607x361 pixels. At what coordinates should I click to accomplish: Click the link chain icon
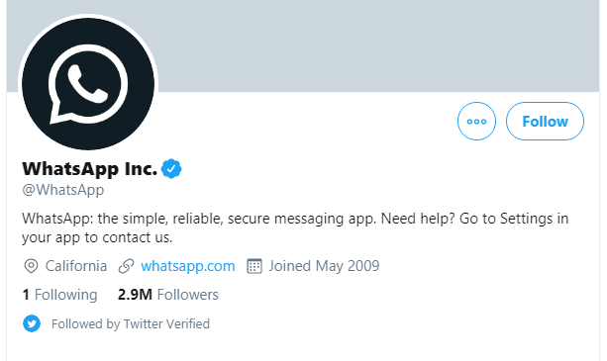point(126,266)
